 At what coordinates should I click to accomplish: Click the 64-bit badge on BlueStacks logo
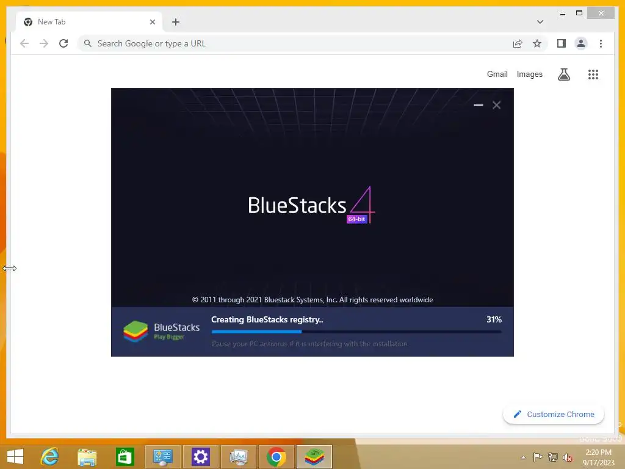coord(356,219)
